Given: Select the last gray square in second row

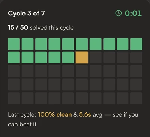Looking at the screenshot, I should (136, 57).
